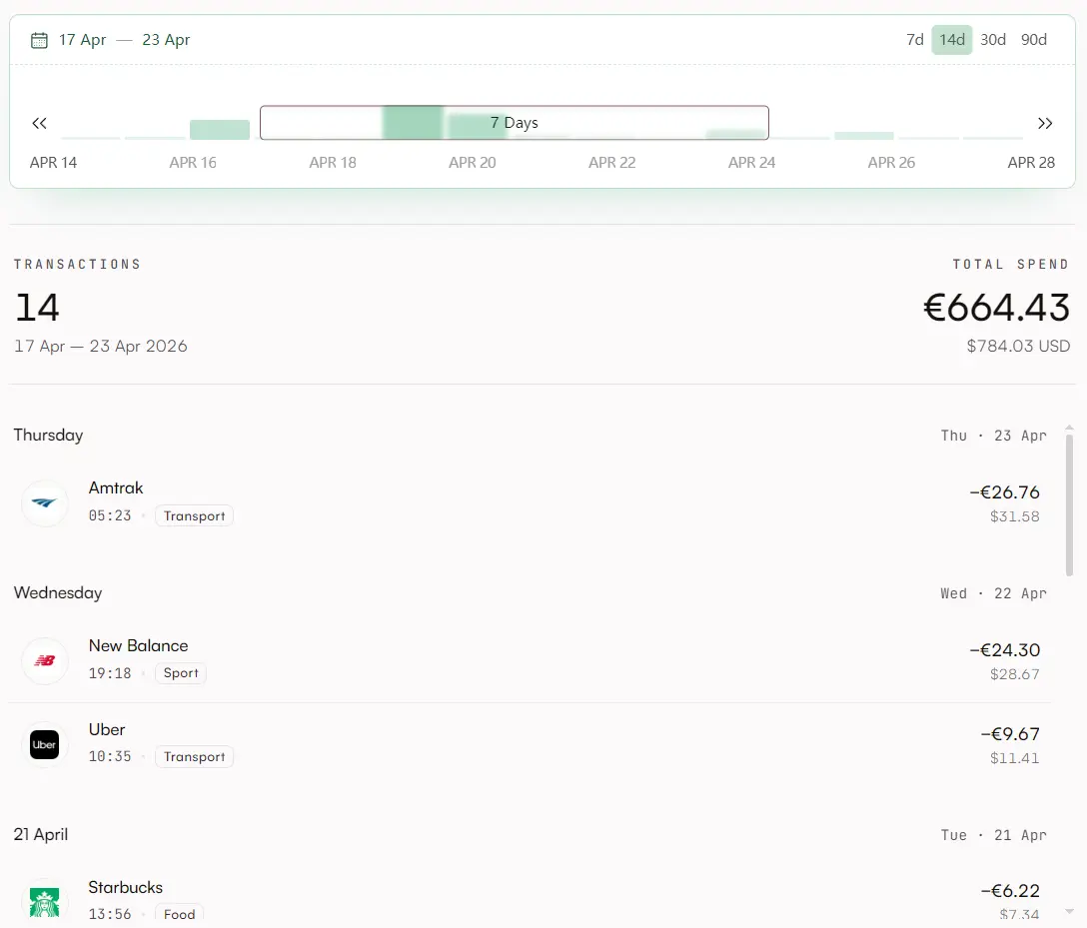Click the transaction list scrollbar
The image size is (1087, 928).
click(x=1069, y=499)
